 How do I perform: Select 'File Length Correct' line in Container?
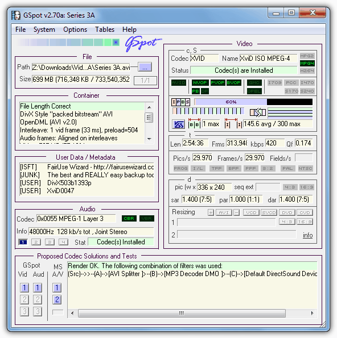[x=82, y=106]
